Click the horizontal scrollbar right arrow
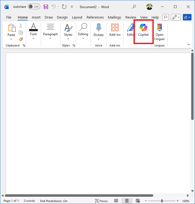The width and height of the screenshot is (195, 204). [x=188, y=196]
